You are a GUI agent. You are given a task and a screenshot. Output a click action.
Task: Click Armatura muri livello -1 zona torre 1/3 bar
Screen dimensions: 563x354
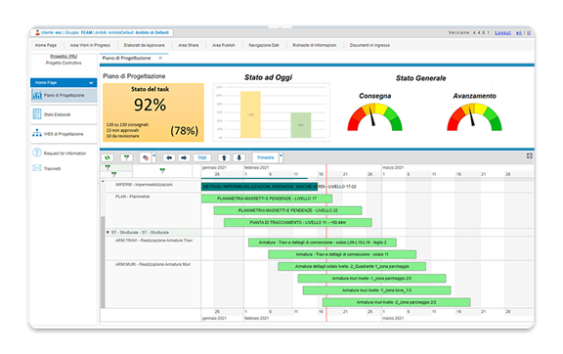coord(376,290)
